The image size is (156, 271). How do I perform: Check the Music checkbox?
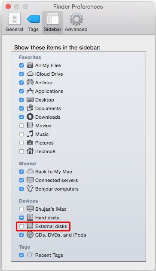click(21, 134)
